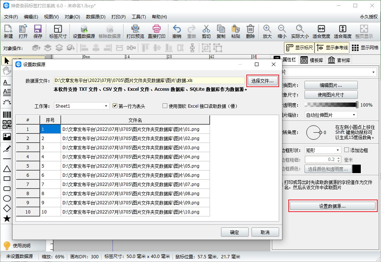Viewport: 381px width, 262px height.
Task: Open the 视图(V) menu
Action: click(51, 17)
